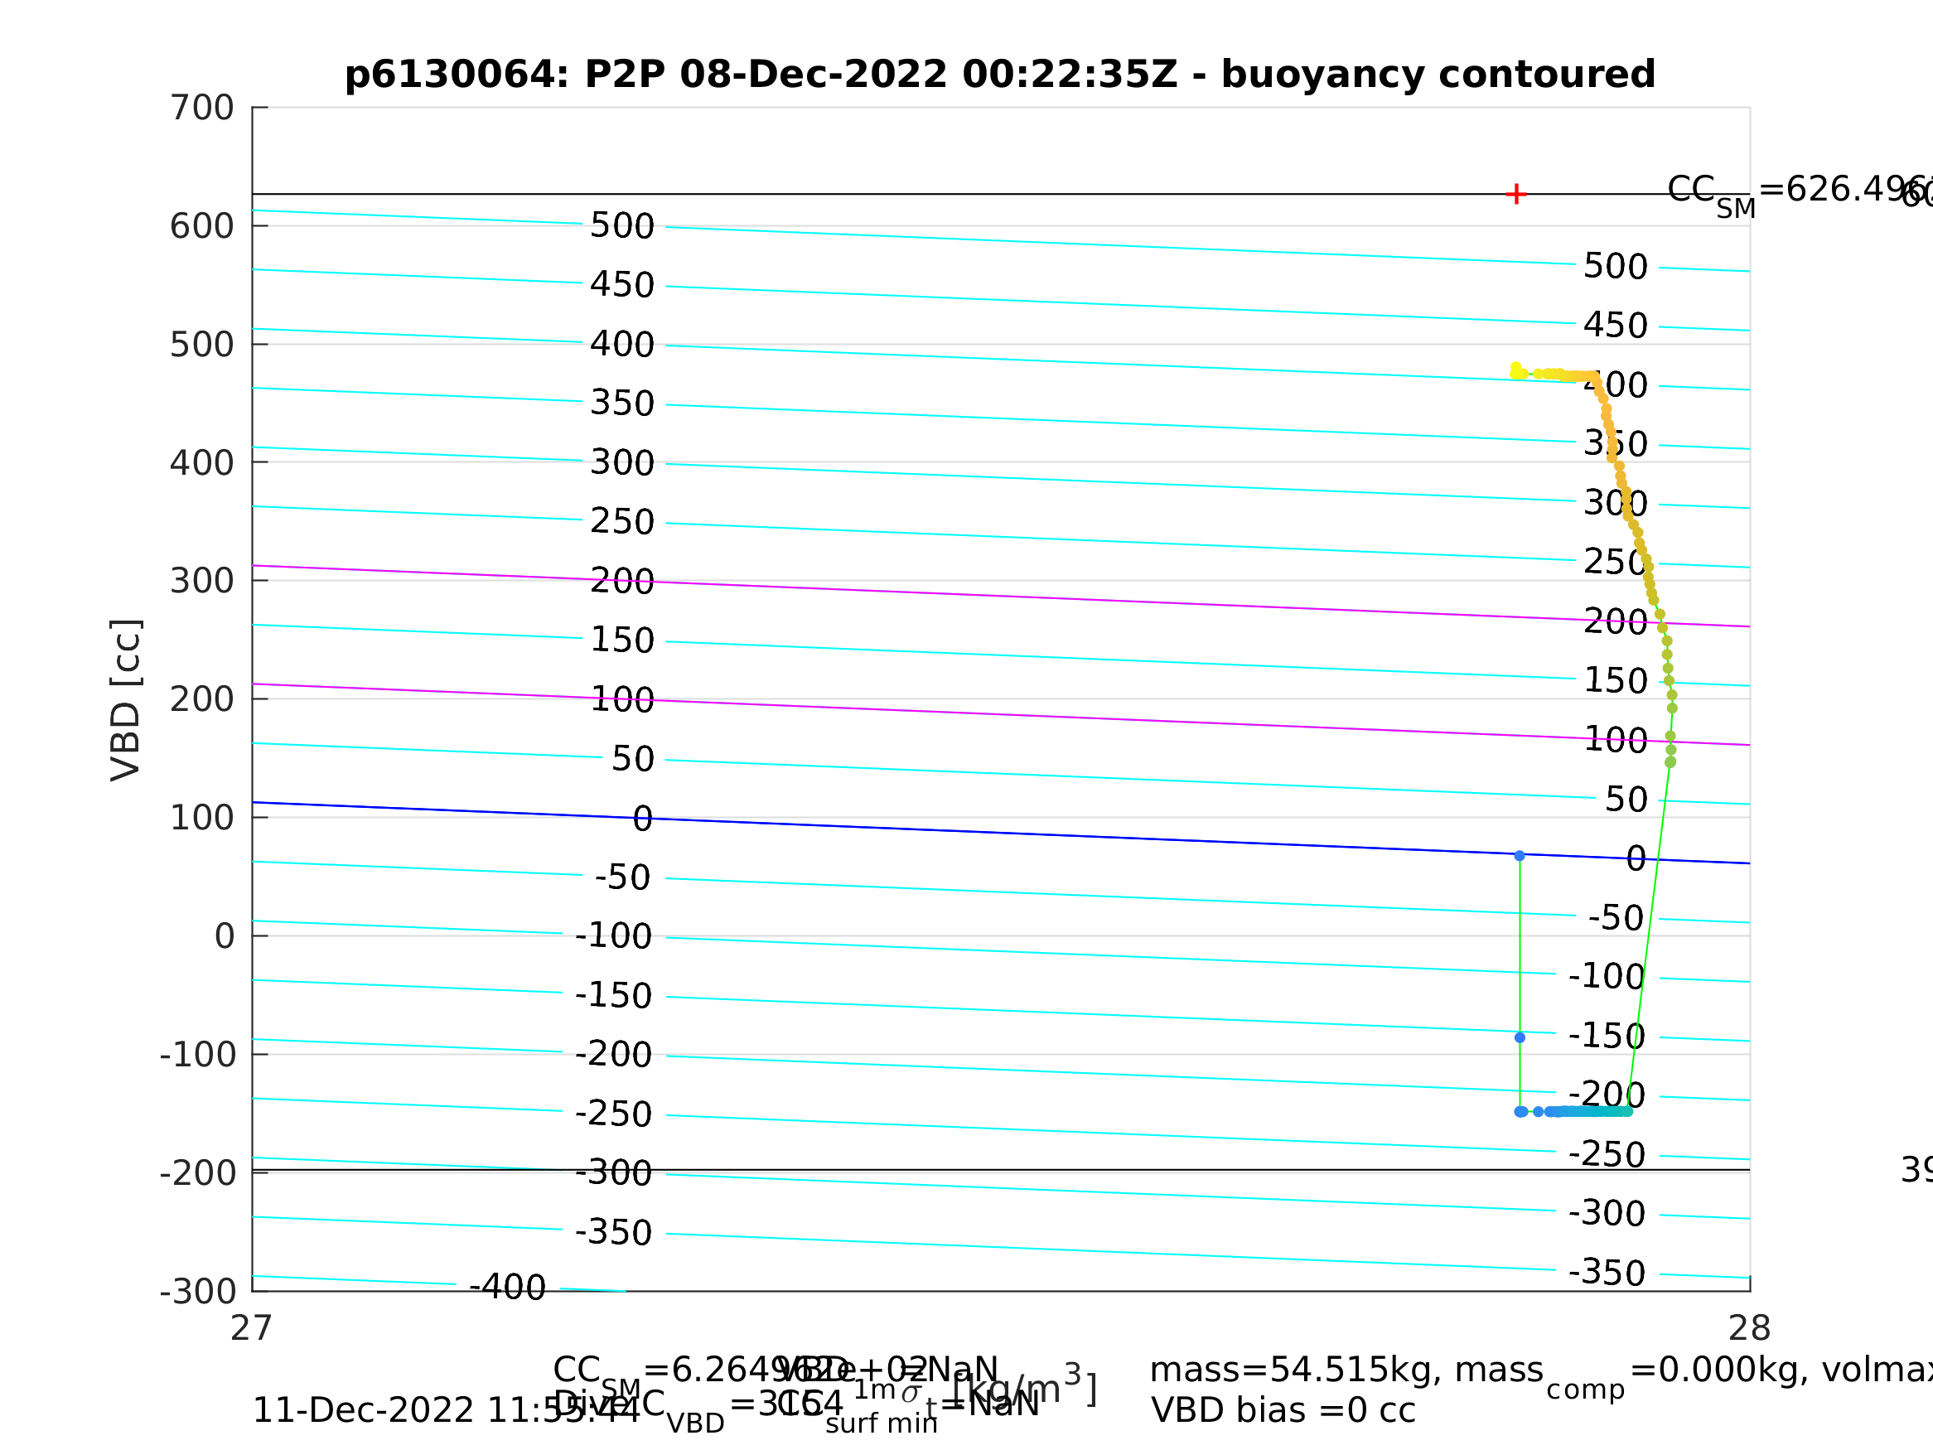
Task: Click the y-axis tick label 600
Action: [202, 226]
